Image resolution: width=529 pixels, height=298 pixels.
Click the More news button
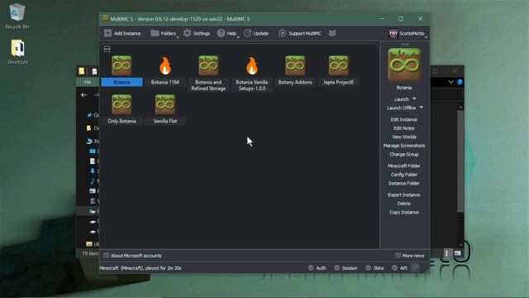click(410, 256)
